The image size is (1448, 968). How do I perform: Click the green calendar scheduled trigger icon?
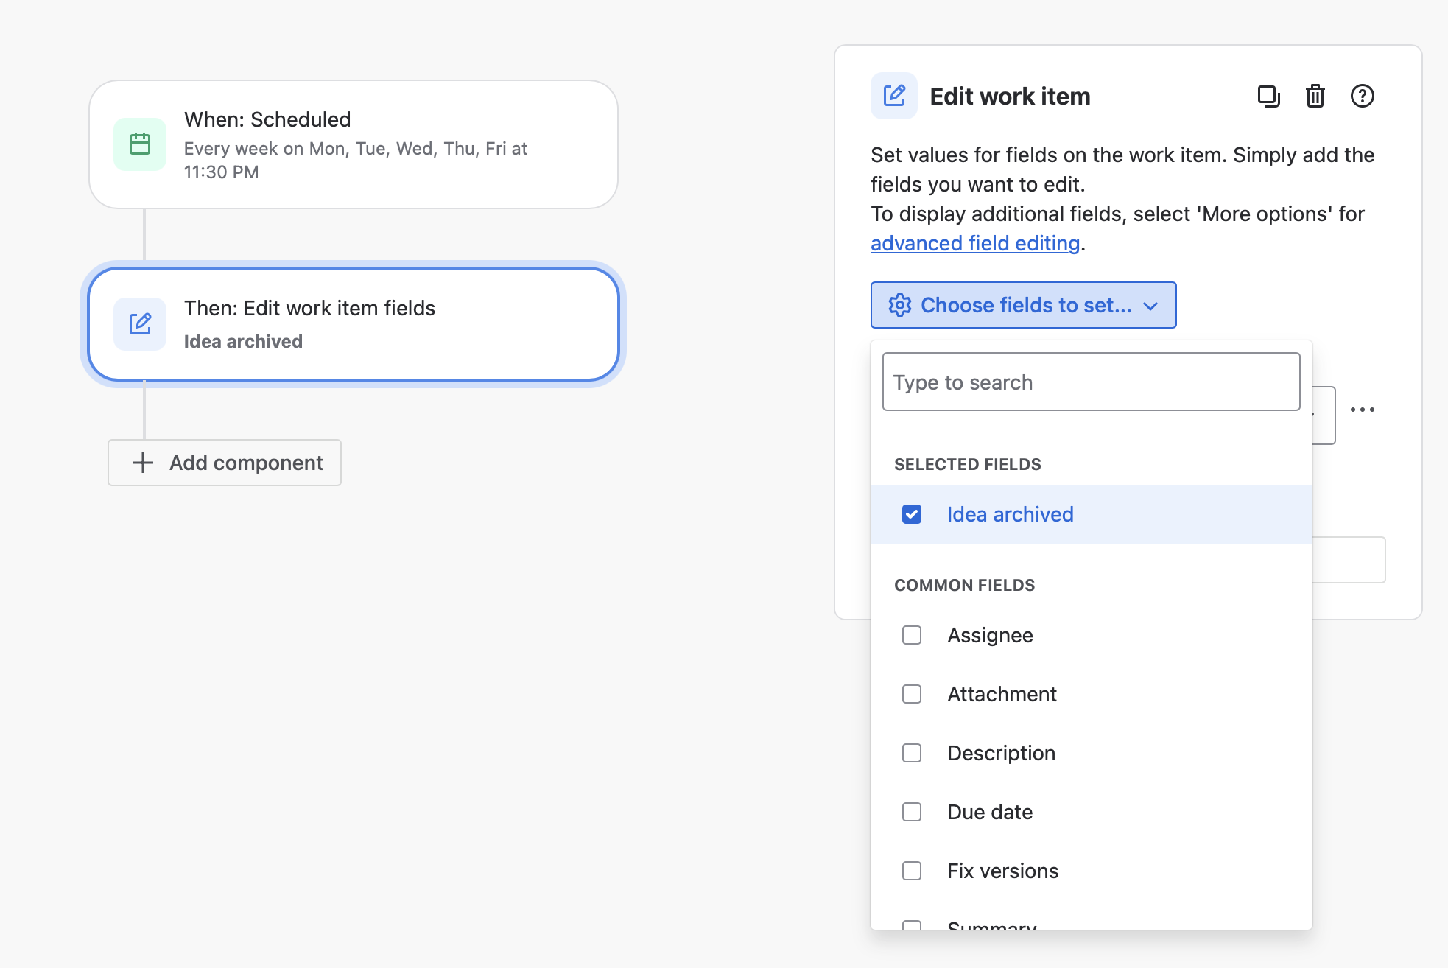140,144
